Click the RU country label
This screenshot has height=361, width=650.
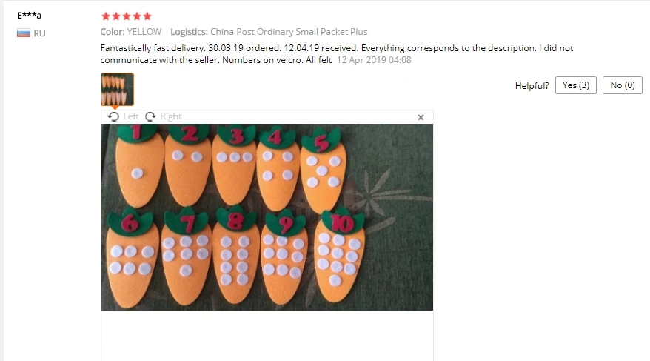click(x=39, y=33)
